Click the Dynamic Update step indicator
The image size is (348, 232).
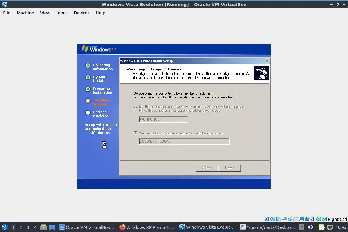click(96, 79)
